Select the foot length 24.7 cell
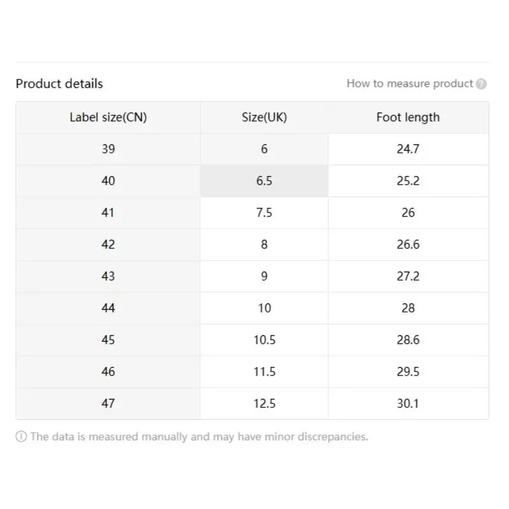The height and width of the screenshot is (509, 509). click(x=408, y=149)
